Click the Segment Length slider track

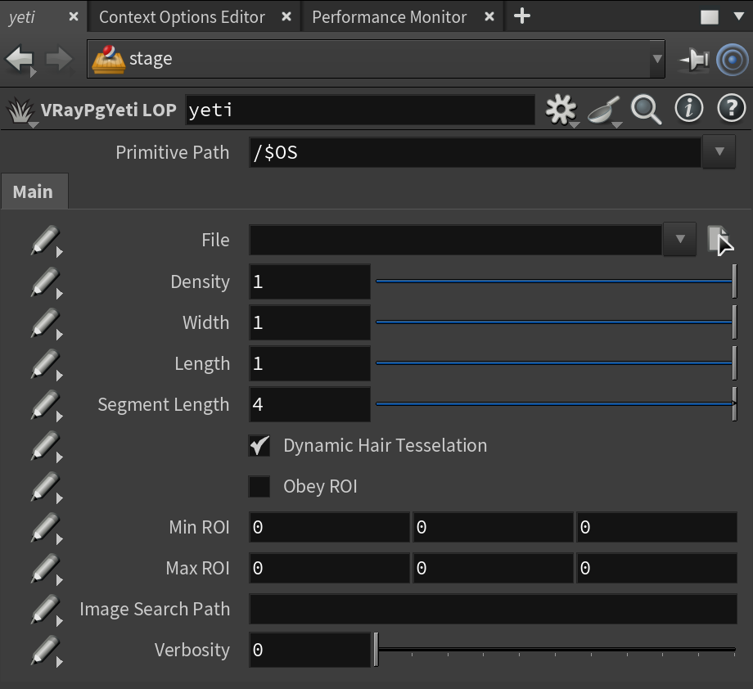point(556,403)
